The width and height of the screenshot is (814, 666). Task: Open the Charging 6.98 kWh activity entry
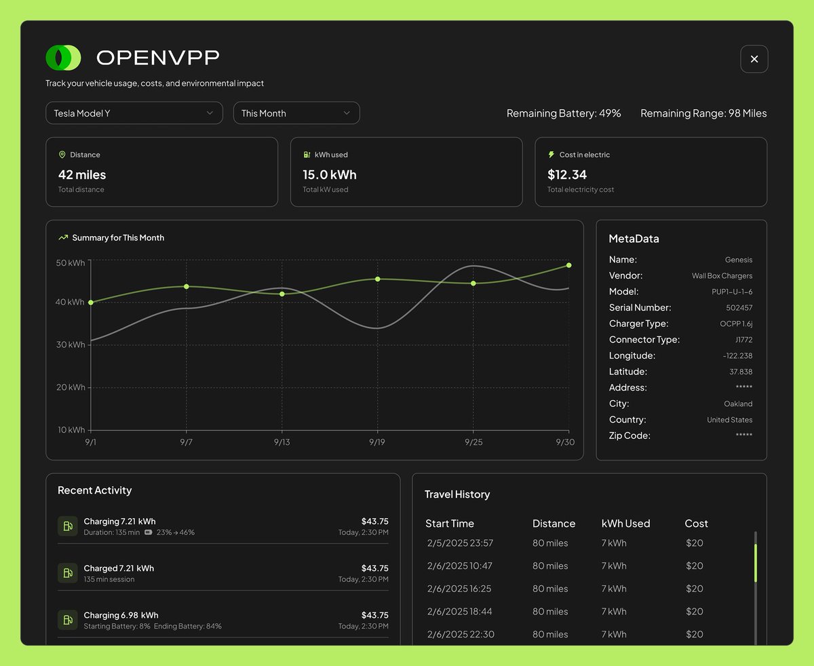pos(223,620)
